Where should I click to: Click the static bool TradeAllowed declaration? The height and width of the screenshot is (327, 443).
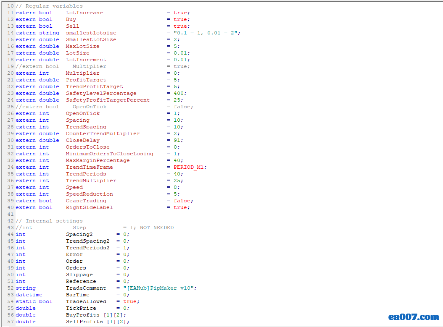[x=86, y=301]
